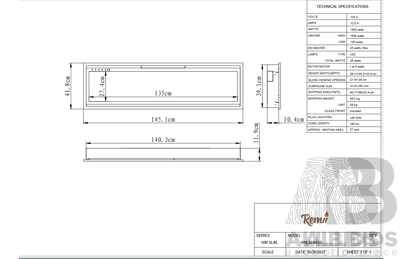Viewport: 402px width, 259px height.
Task: Select the MODEL label in title block
Action: (x=294, y=235)
